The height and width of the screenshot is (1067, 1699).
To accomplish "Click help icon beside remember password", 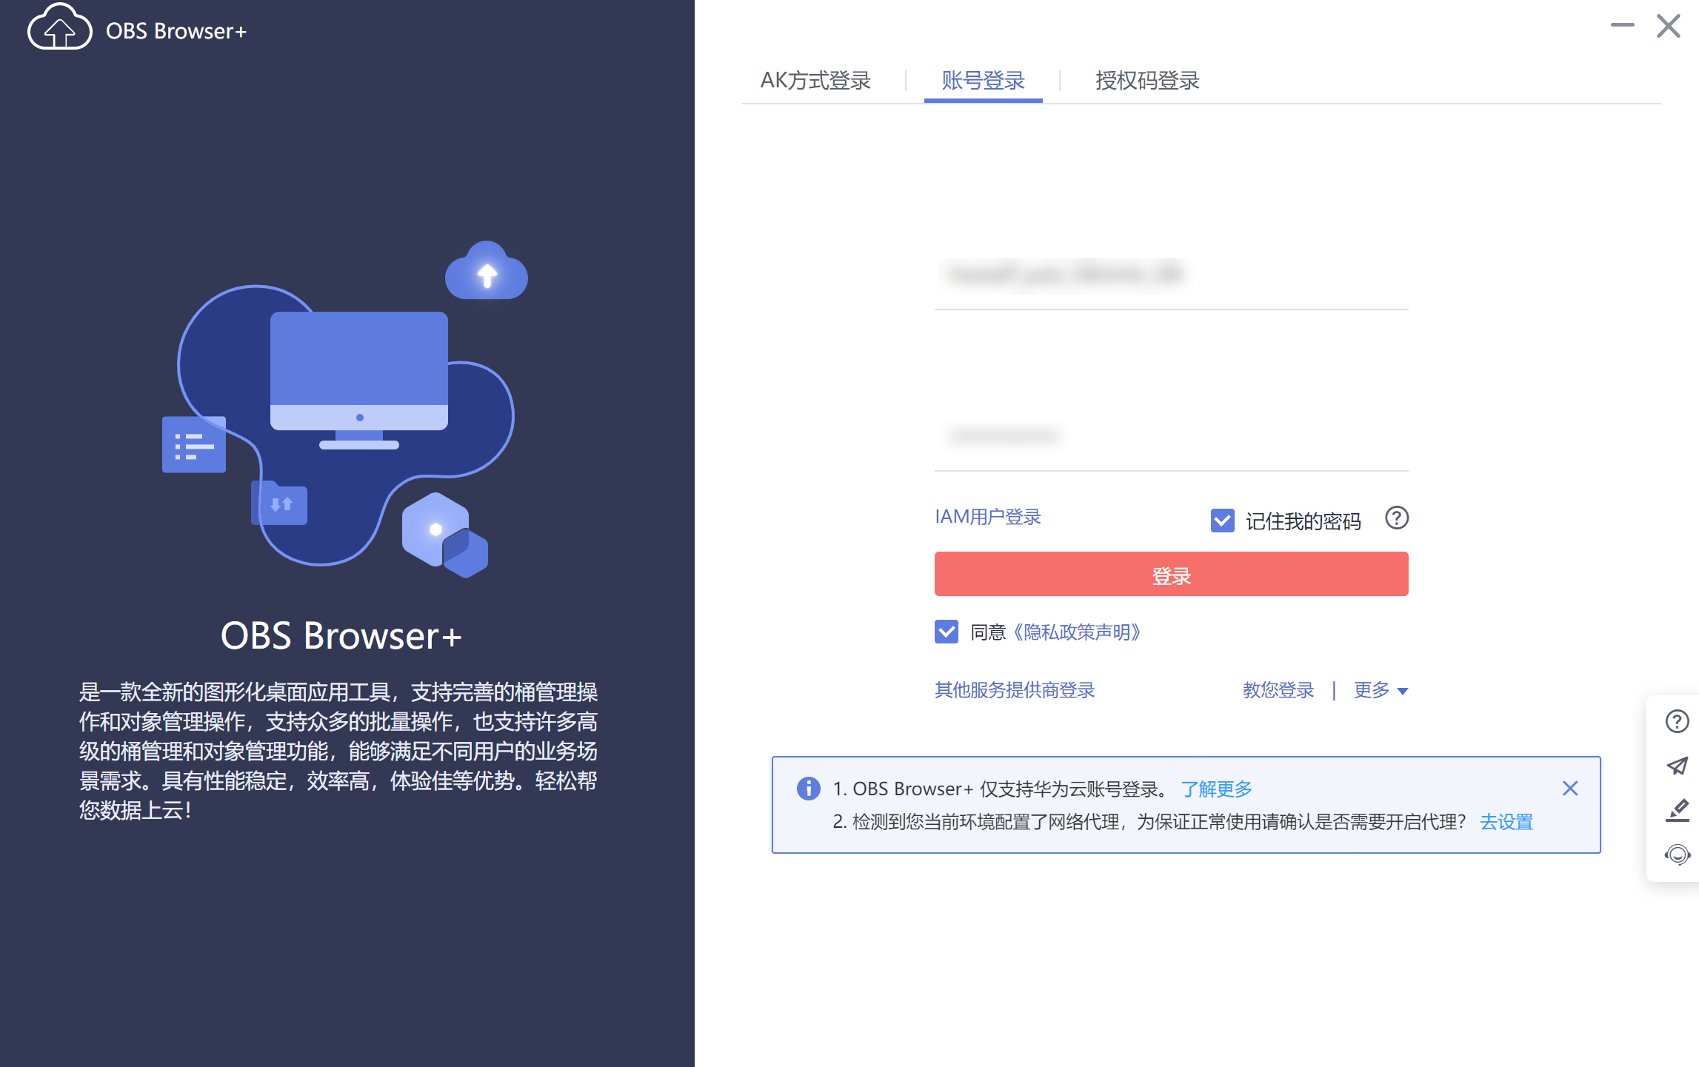I will pos(1396,518).
